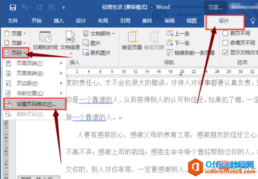Open the 页脚 dropdown
Image resolution: width=258 pixels, height=179 pixels.
pyautogui.click(x=15, y=43)
